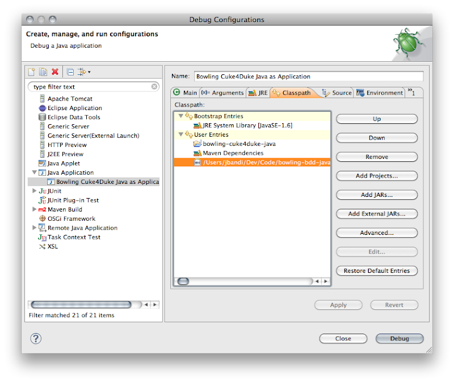Click configuration list horizontal scrollbar thumb
Viewport: 454px width, 383px height.
81,305
